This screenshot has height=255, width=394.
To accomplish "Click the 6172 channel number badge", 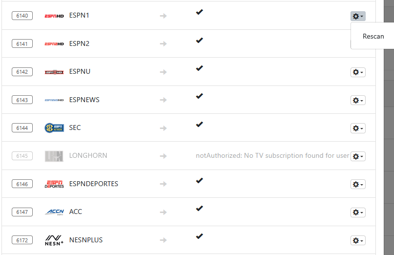I will pyautogui.click(x=22, y=240).
